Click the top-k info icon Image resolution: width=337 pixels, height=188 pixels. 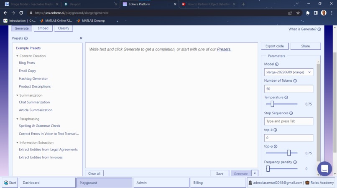click(275, 130)
